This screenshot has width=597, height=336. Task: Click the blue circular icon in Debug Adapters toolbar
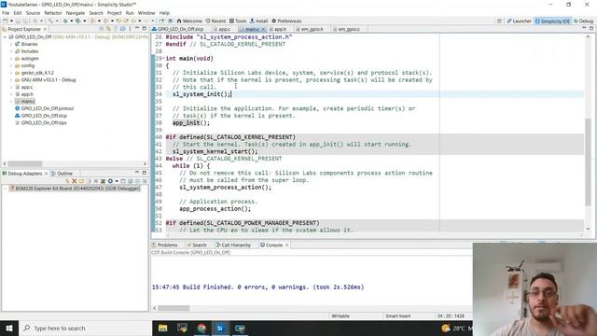click(x=110, y=181)
